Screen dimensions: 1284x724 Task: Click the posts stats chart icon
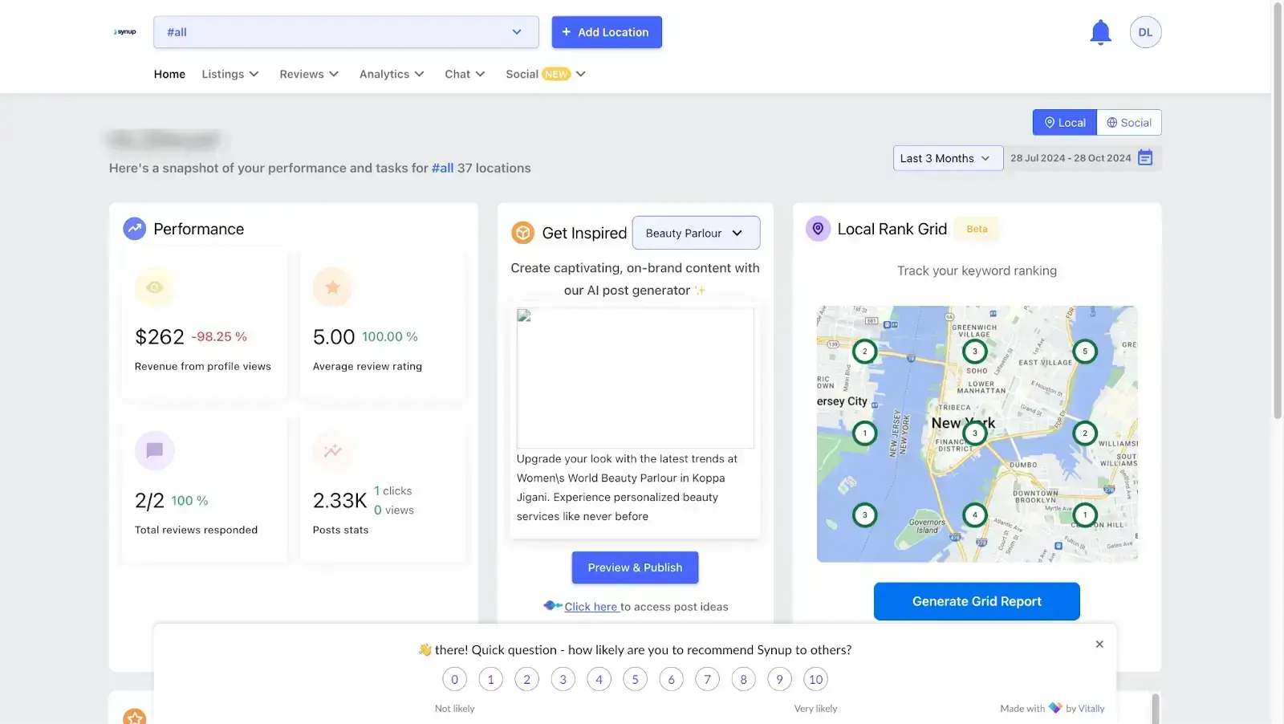click(333, 450)
